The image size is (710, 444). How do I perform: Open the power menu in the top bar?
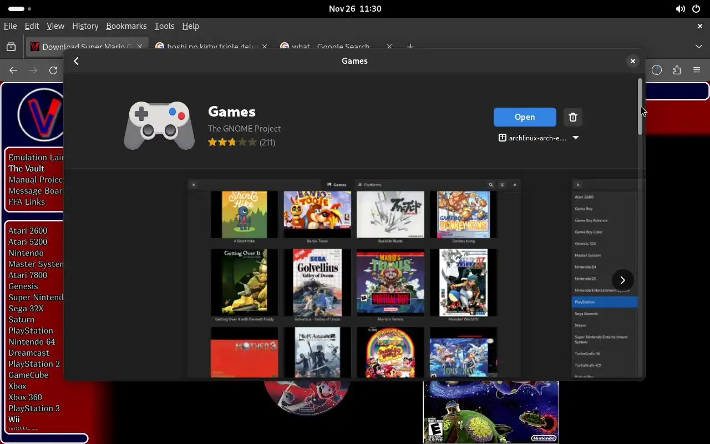(696, 9)
